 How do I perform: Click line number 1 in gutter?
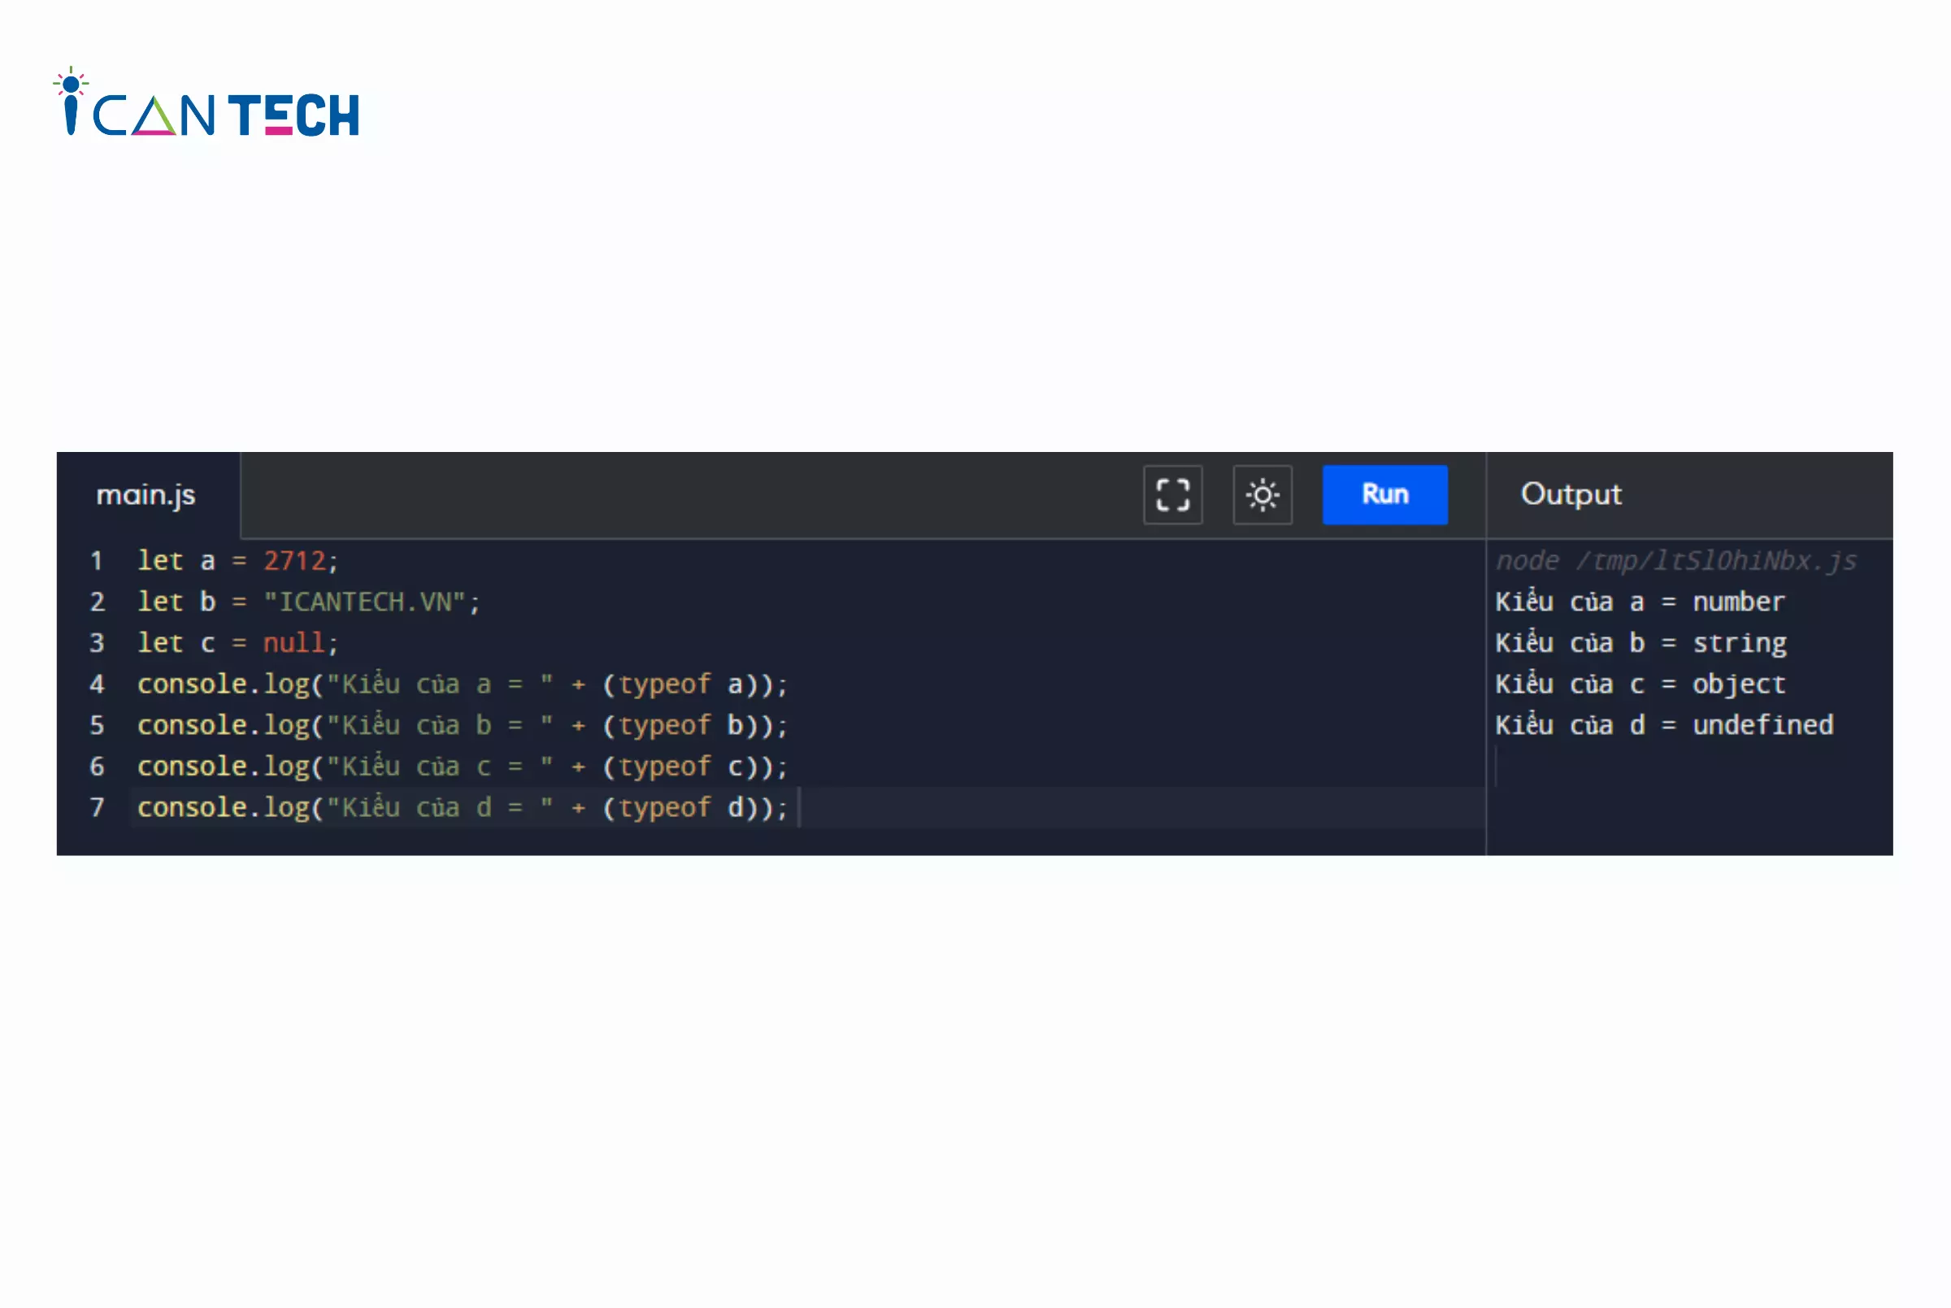pos(97,561)
